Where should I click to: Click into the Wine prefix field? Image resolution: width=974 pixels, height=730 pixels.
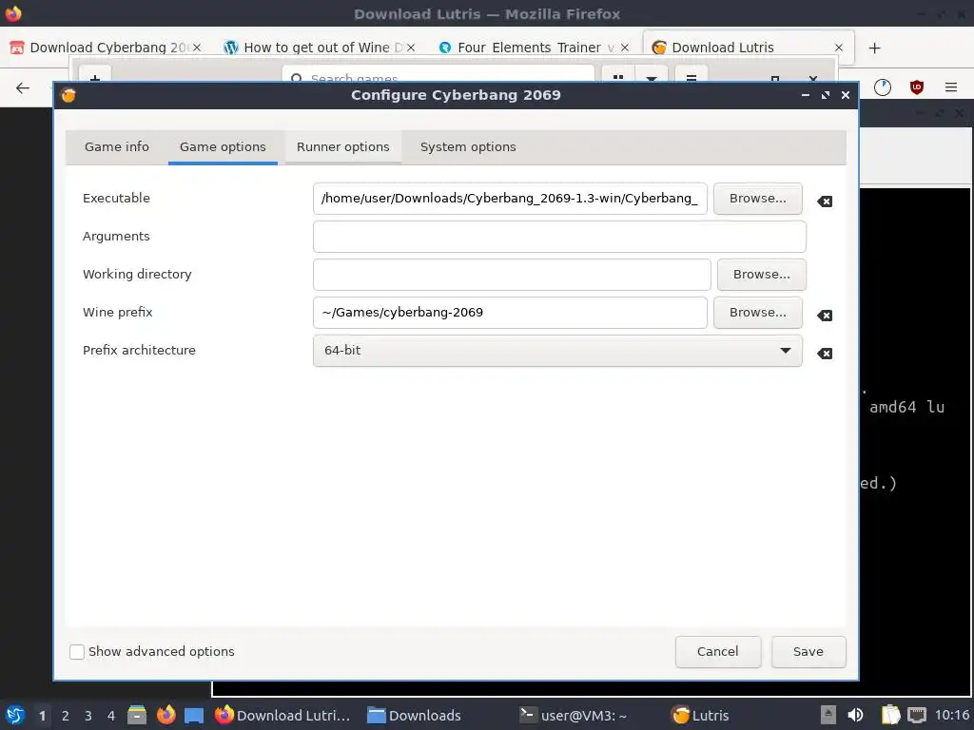pos(510,312)
